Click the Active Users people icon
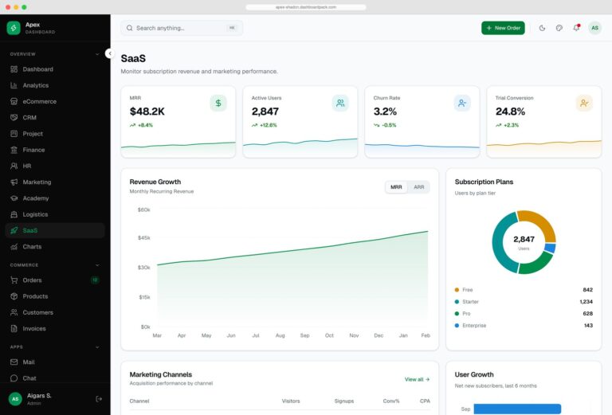 click(340, 103)
